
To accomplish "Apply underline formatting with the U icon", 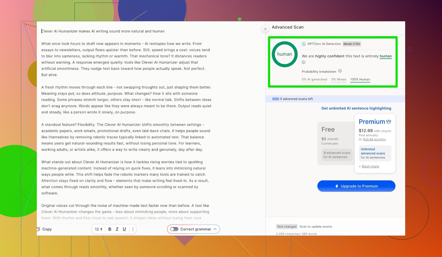I will tap(124, 229).
